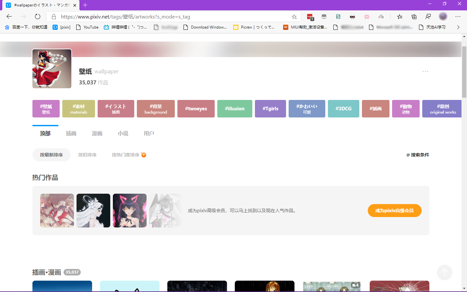Click the browser refresh button
This screenshot has width=467, height=292.
tap(38, 17)
